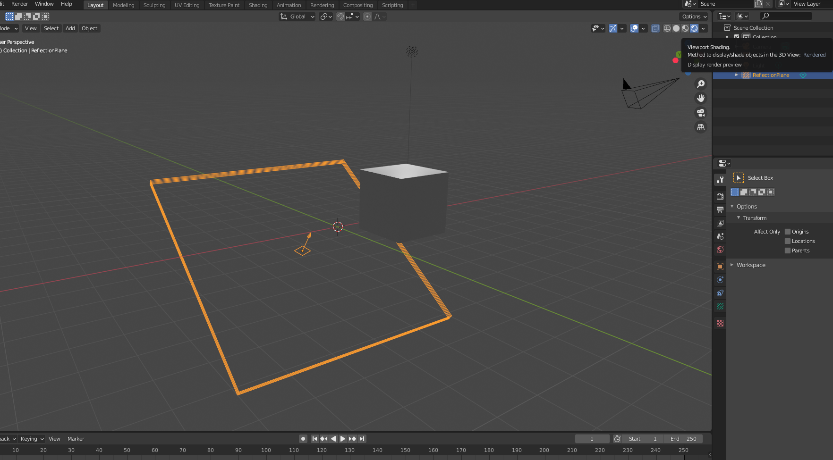Open the timeline Marker menu
Screen dimensions: 833x460
tap(76, 439)
